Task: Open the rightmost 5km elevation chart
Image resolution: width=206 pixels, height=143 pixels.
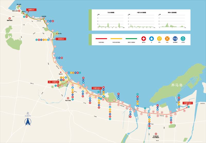Action: tap(172, 20)
